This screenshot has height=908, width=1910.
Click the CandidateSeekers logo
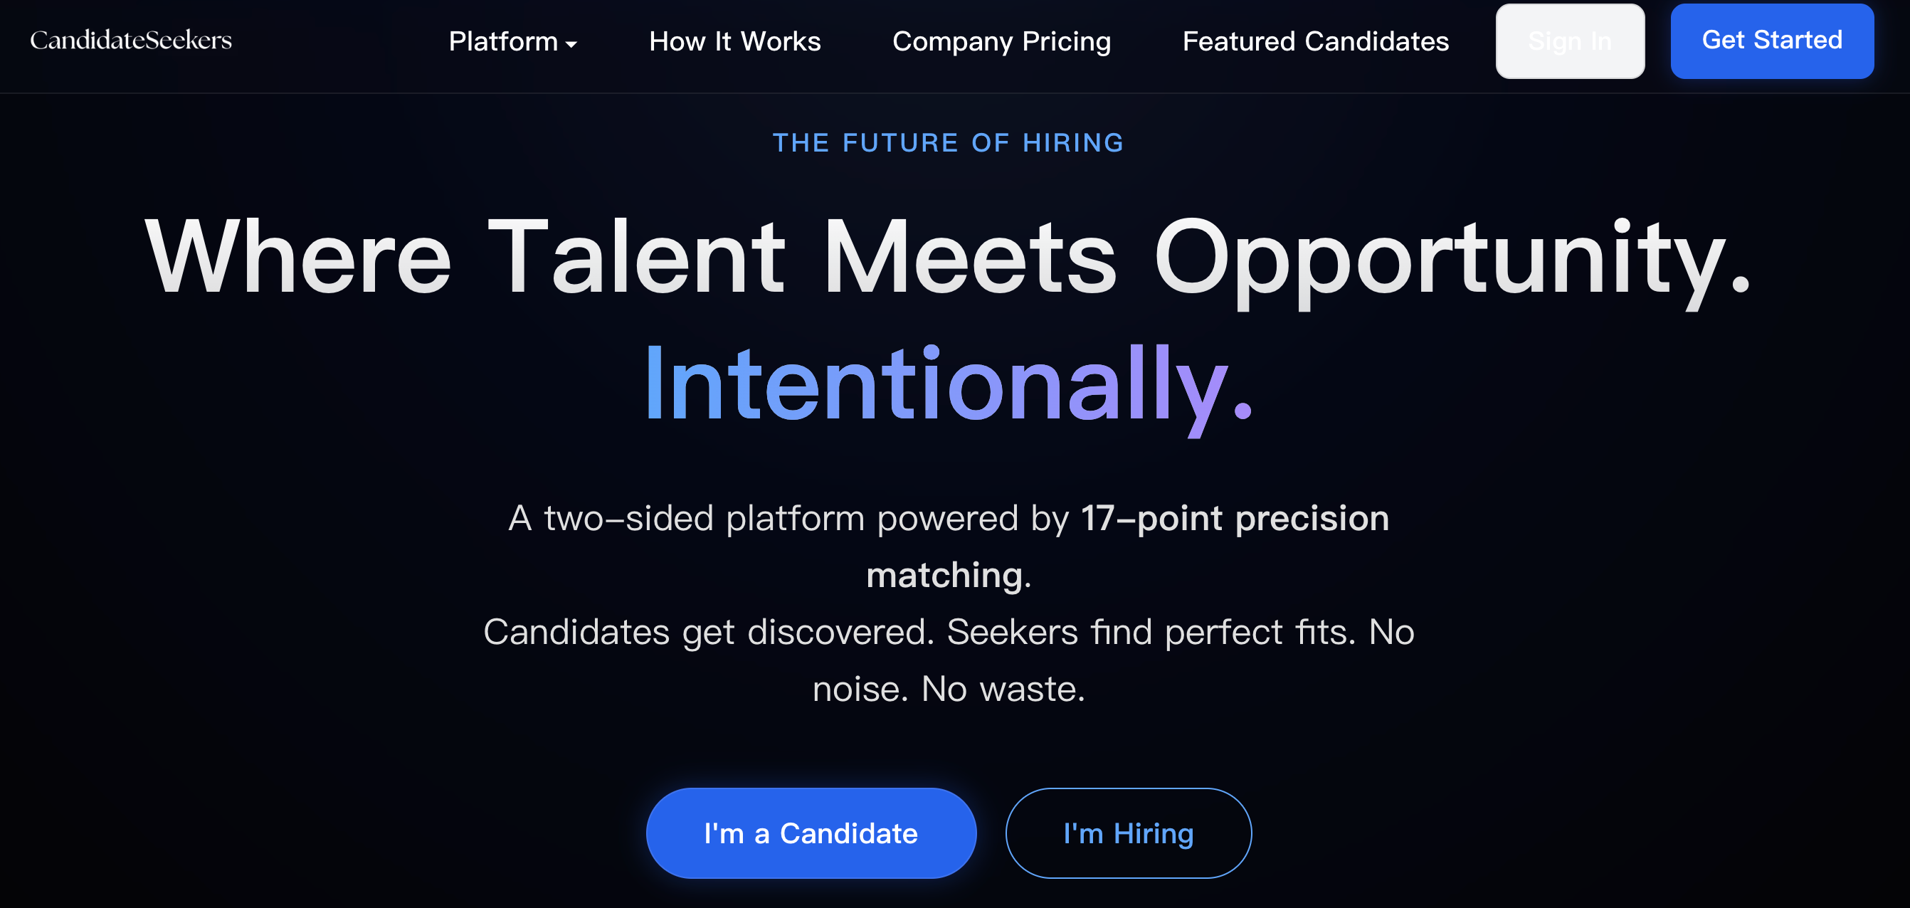pos(130,40)
